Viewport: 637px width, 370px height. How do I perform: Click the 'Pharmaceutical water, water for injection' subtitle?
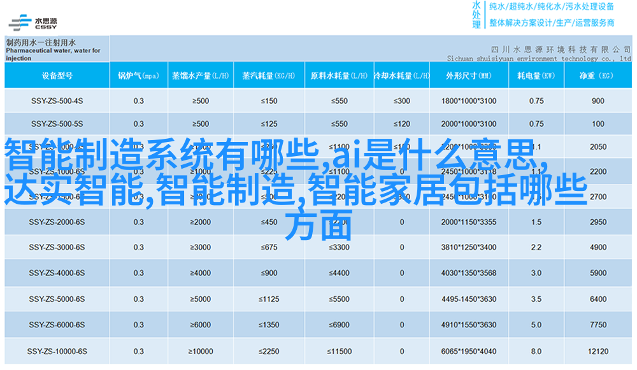(53, 54)
